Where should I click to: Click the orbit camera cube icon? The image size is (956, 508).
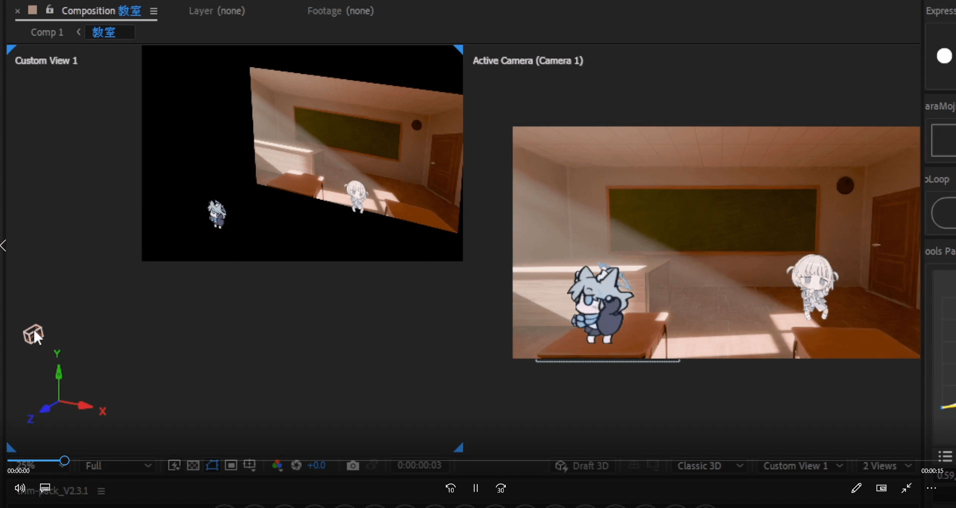click(x=33, y=334)
